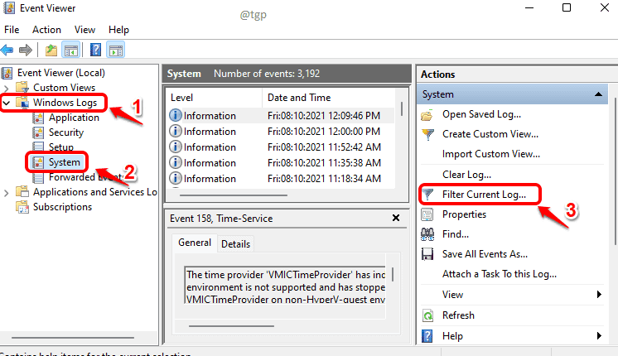Screen dimensions: 618x356
Task: Collapse the Windows Logs node
Action: click(x=7, y=103)
